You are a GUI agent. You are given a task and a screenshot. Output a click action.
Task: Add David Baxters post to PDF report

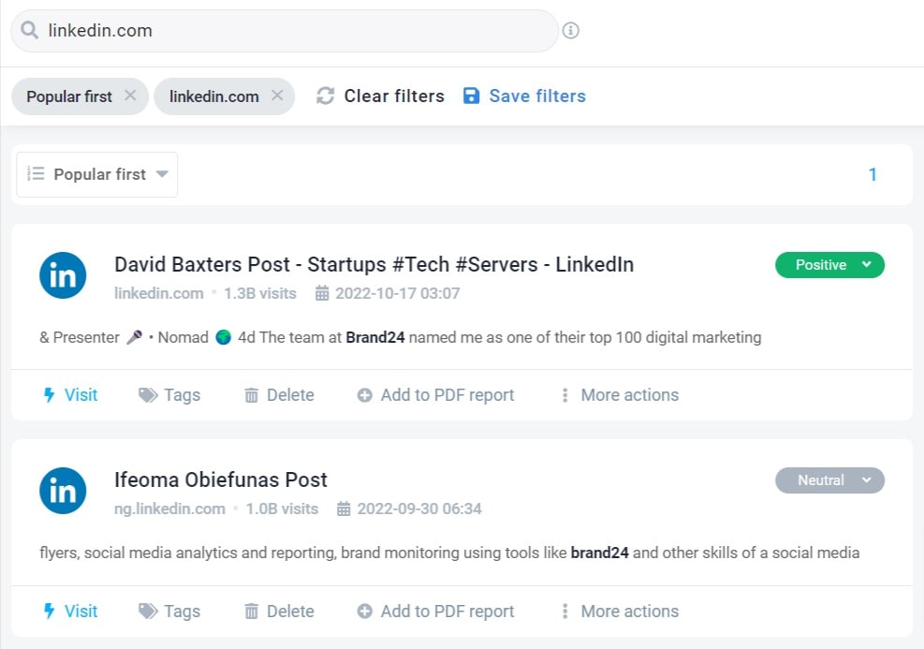click(x=435, y=395)
